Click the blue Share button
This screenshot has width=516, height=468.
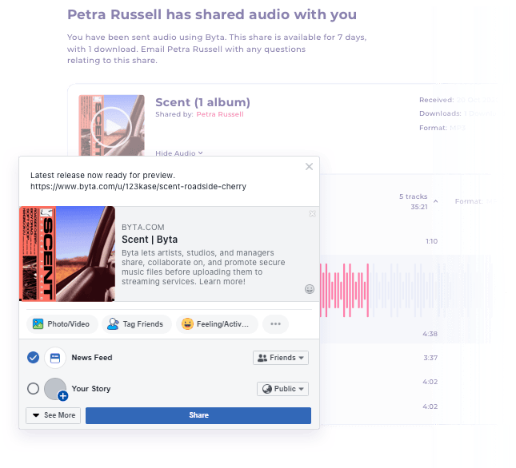(198, 415)
